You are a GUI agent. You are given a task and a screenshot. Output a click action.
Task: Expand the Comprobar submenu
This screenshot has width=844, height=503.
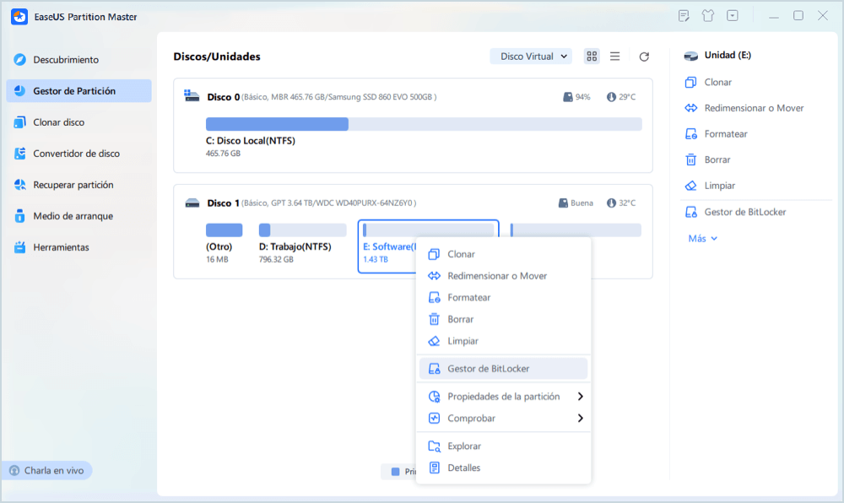click(x=503, y=418)
